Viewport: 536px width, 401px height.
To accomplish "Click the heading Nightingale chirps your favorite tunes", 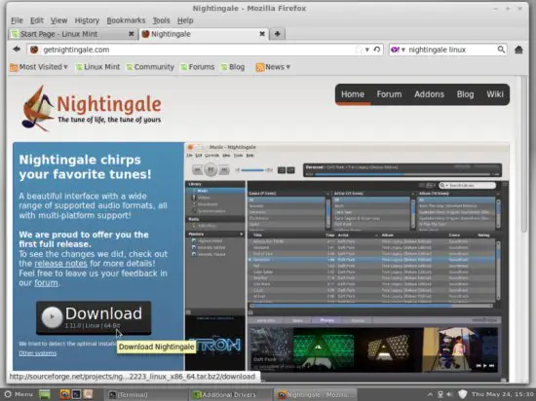I will point(85,166).
